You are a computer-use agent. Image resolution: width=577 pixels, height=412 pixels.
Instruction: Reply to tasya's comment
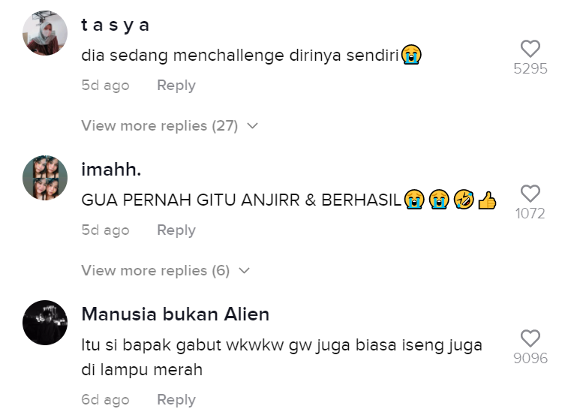(176, 85)
